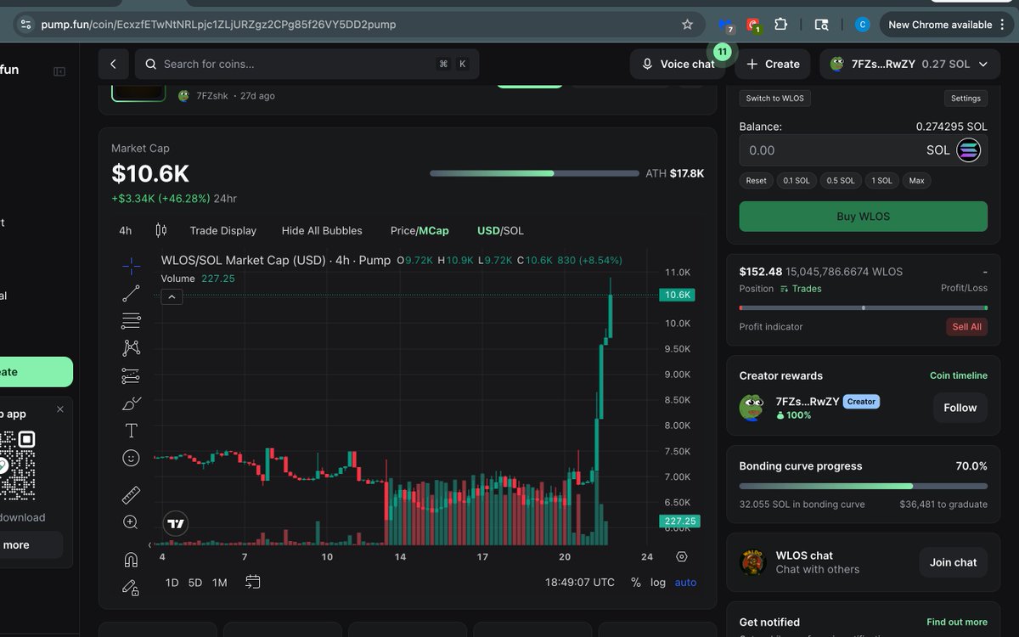The height and width of the screenshot is (637, 1019).
Task: Select the text annotation tool
Action: pyautogui.click(x=131, y=431)
